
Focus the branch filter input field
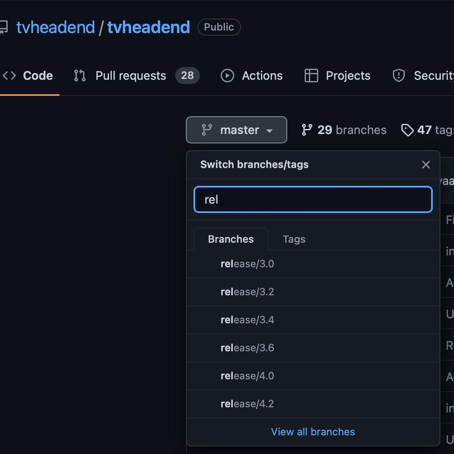click(313, 199)
